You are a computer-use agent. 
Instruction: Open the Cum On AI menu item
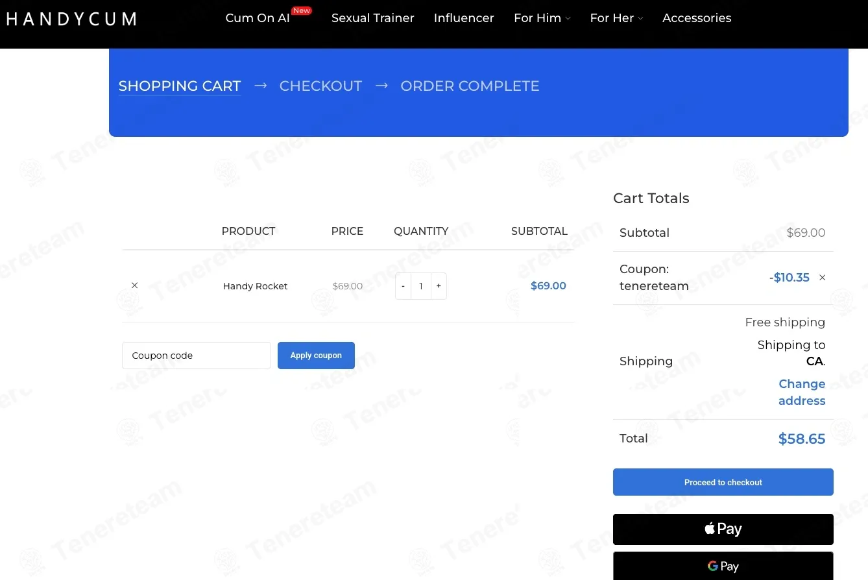258,18
